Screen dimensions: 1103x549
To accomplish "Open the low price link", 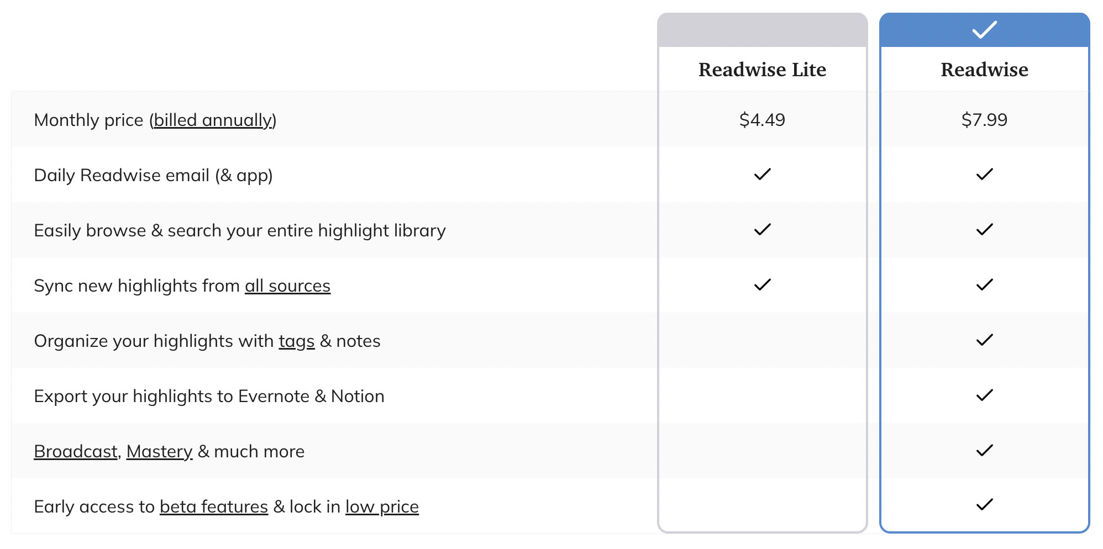I will click(382, 507).
